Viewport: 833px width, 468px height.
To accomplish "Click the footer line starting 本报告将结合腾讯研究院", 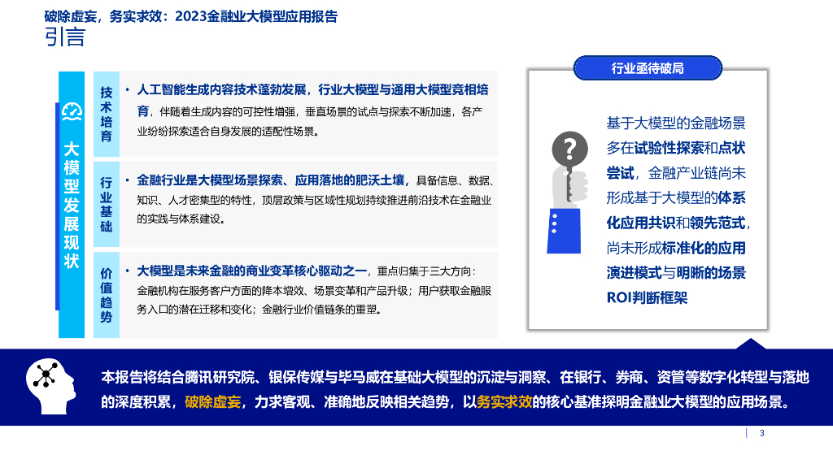I will [x=455, y=377].
